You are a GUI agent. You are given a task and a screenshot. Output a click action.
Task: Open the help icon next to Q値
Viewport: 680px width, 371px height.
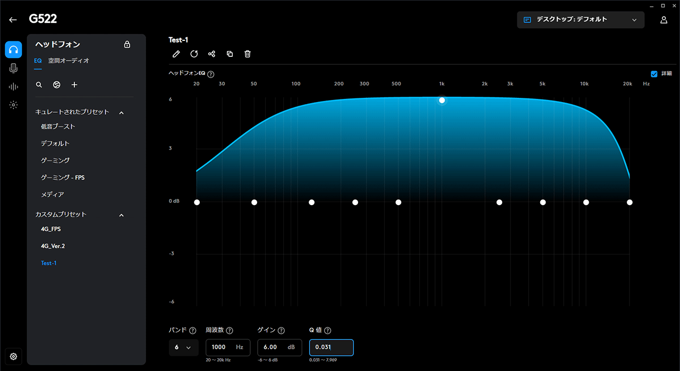point(328,330)
